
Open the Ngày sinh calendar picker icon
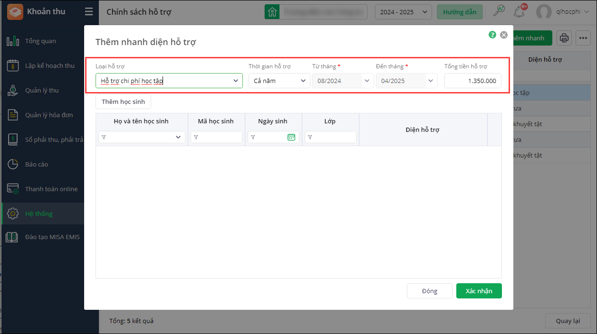(x=291, y=137)
